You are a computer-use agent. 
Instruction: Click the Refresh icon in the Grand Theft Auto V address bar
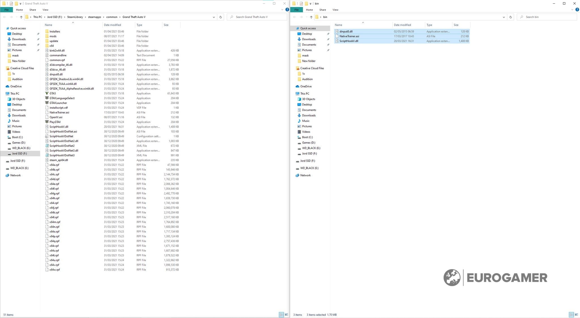click(x=221, y=17)
